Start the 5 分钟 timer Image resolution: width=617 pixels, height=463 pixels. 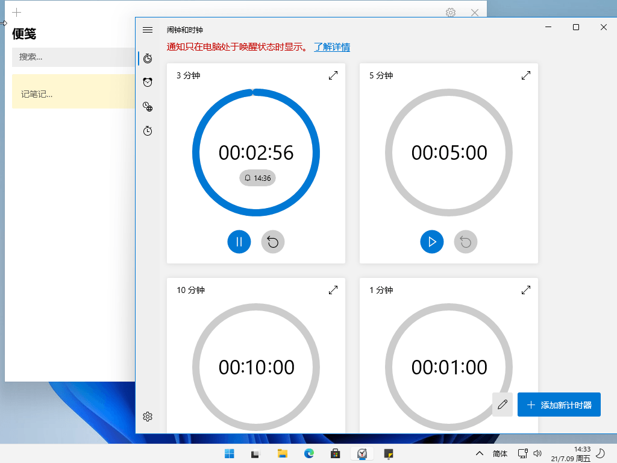pyautogui.click(x=432, y=242)
